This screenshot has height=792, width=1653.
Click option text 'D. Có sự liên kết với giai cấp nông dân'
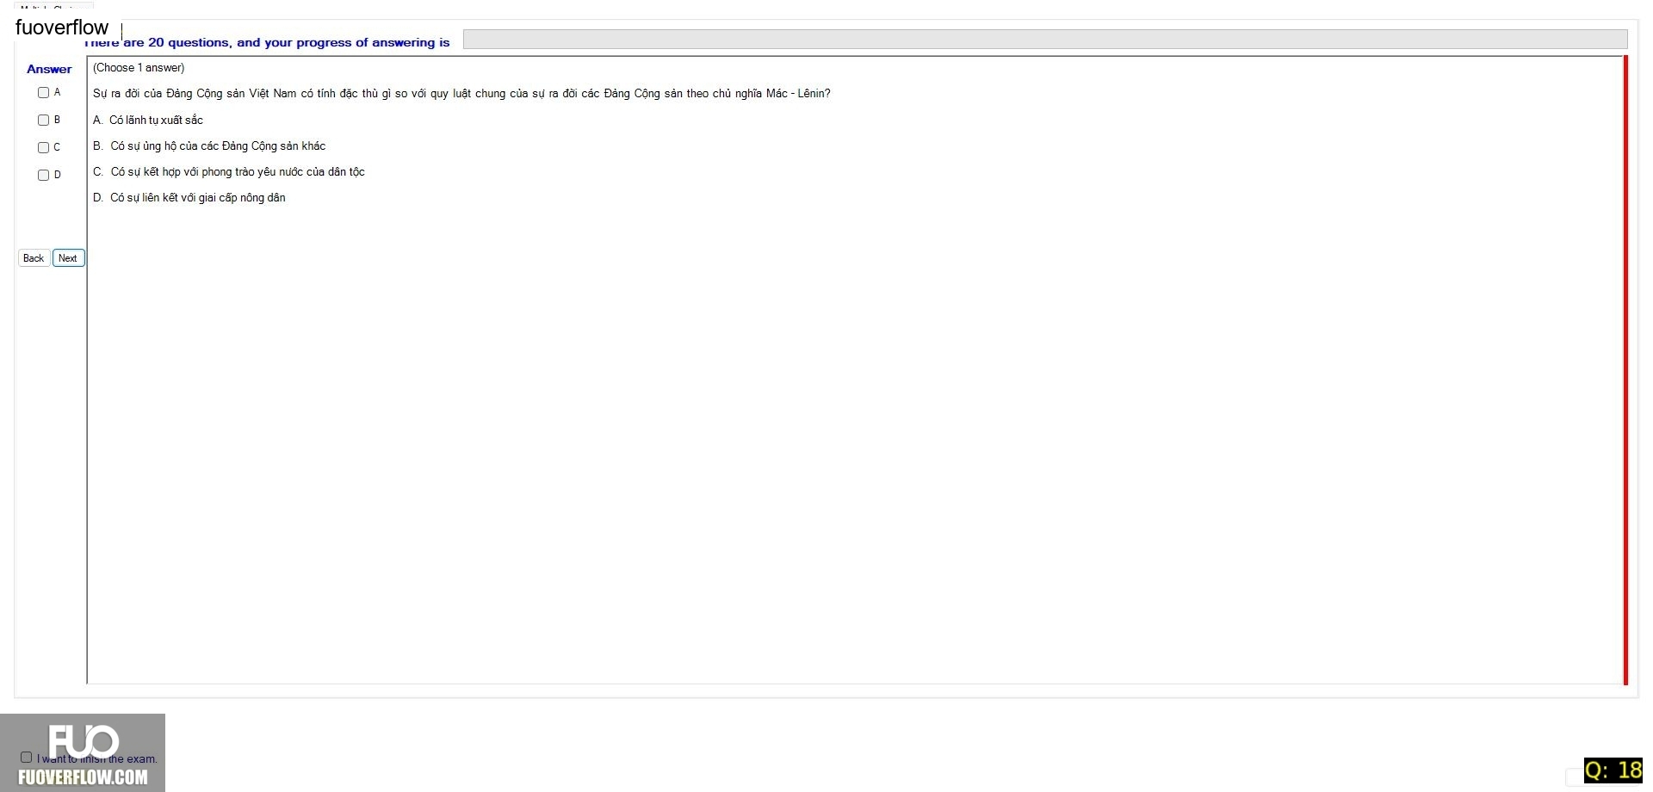coord(189,198)
